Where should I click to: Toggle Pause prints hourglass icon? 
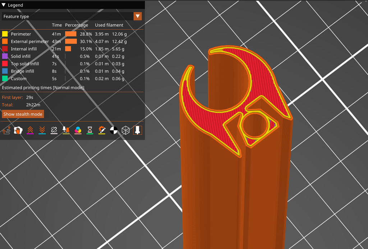[90, 130]
